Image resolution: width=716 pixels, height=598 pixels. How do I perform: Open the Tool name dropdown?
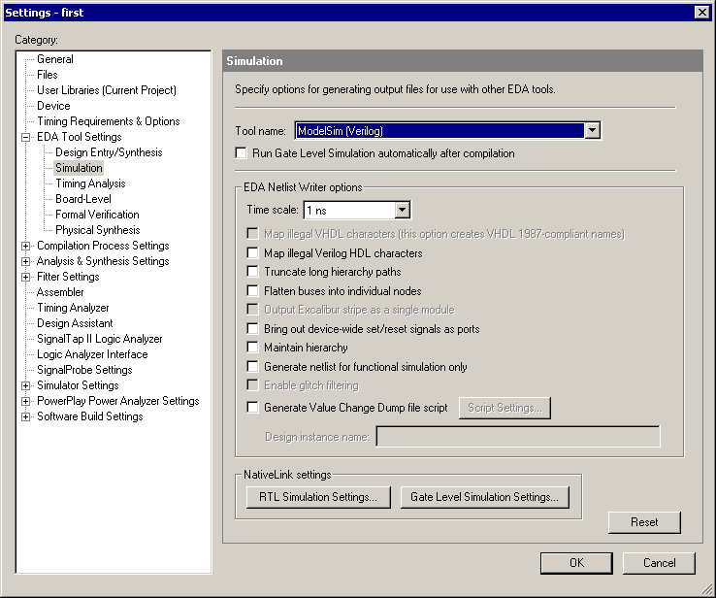coord(593,131)
